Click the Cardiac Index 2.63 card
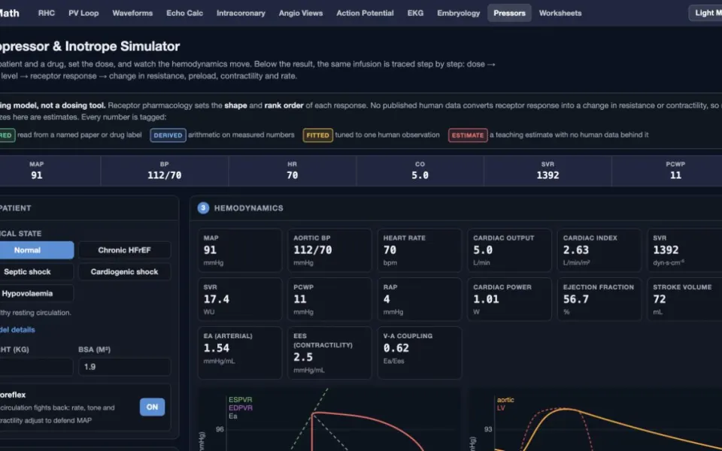 599,250
